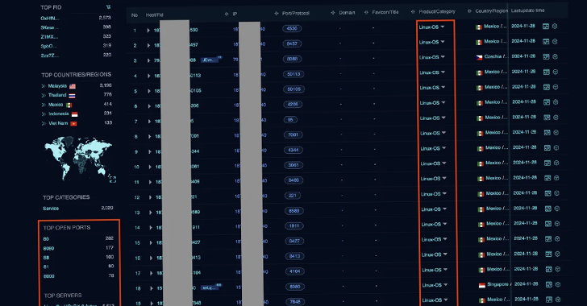The image size is (587, 306).
Task: Click the cube icon in row 8
Action: coord(556,132)
